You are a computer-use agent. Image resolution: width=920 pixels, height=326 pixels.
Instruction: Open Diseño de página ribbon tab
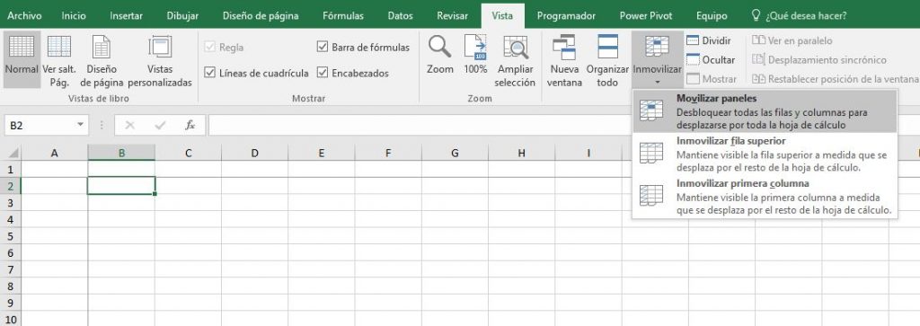(261, 16)
